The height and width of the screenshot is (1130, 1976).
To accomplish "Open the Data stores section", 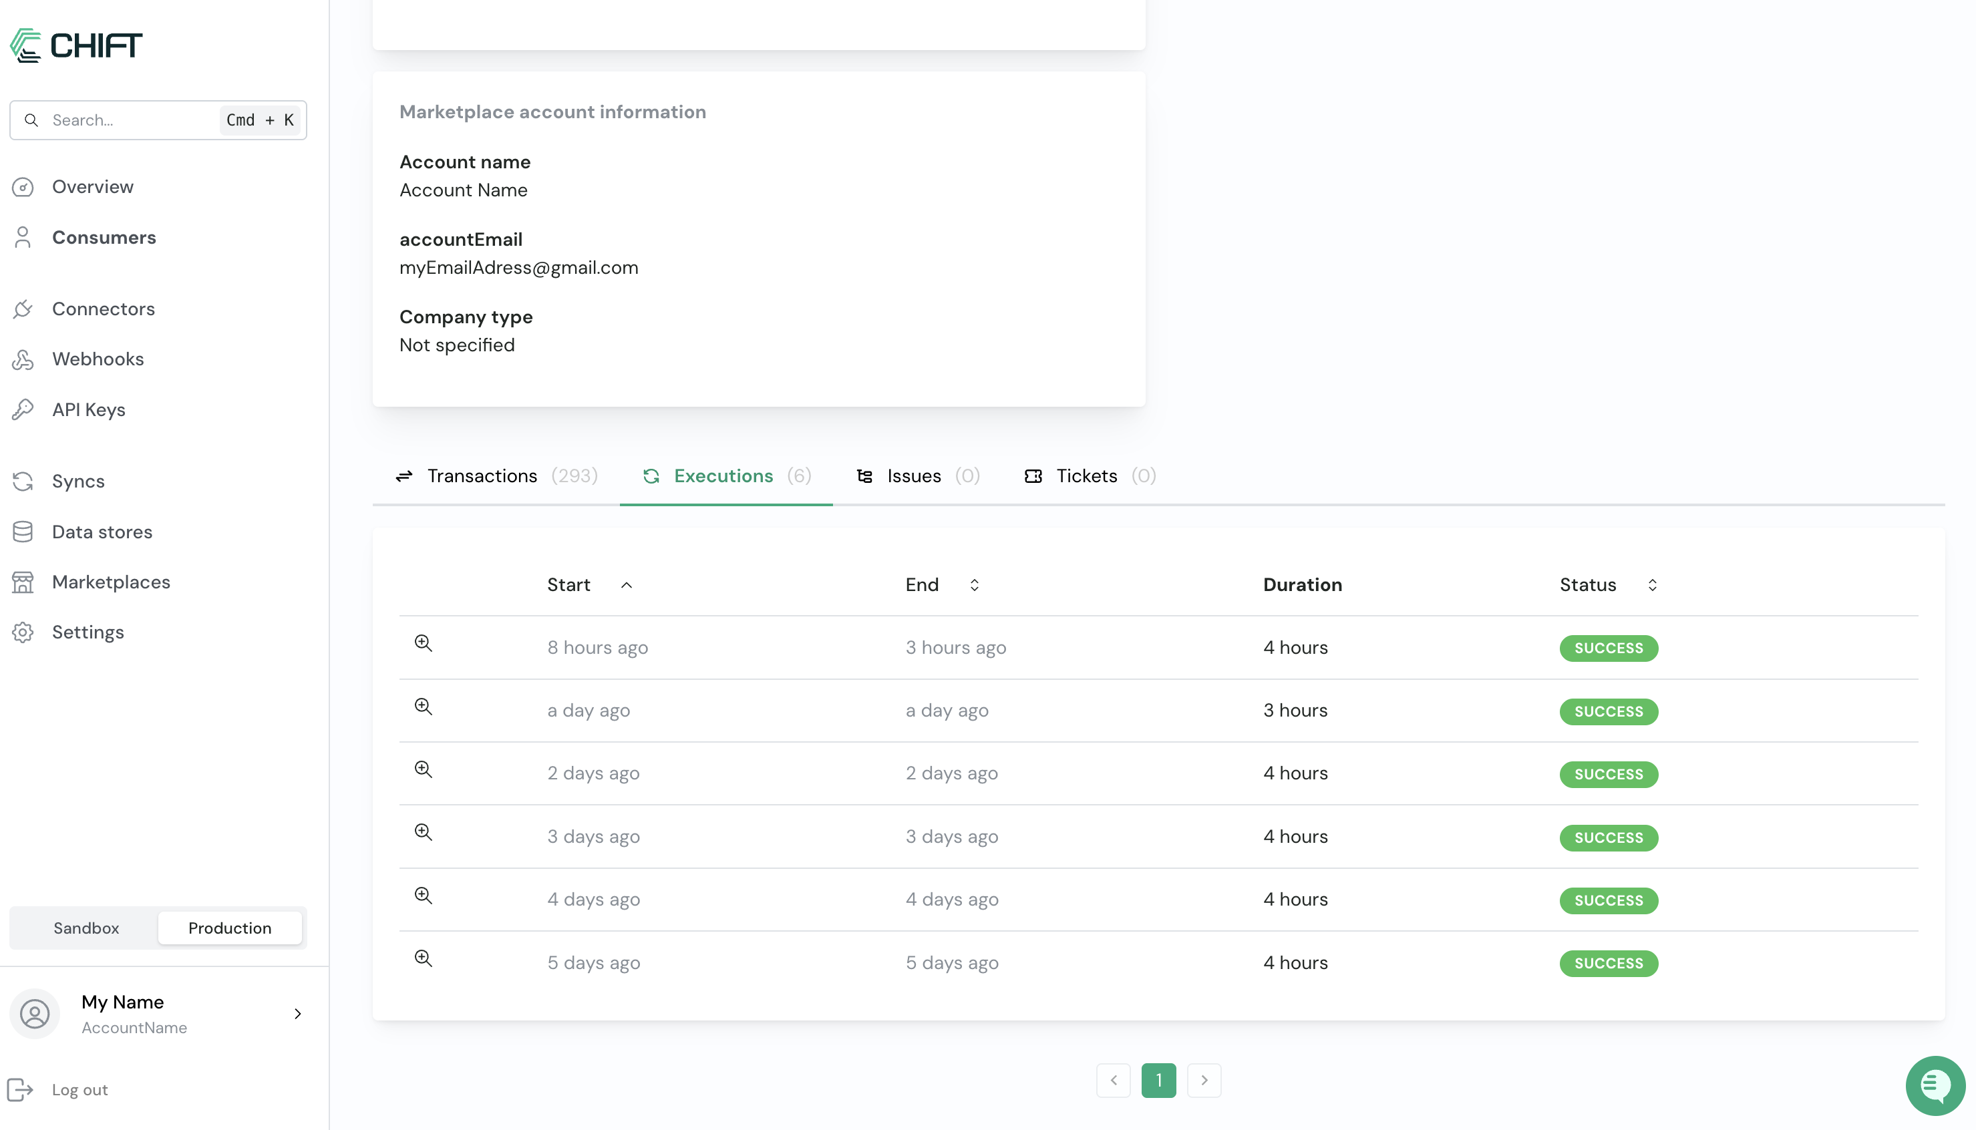I will point(102,532).
